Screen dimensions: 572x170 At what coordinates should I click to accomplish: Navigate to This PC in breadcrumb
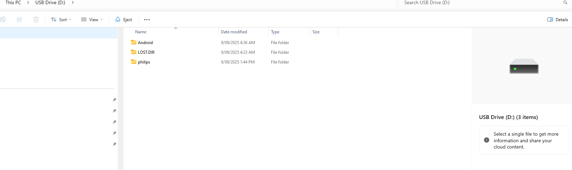[13, 2]
